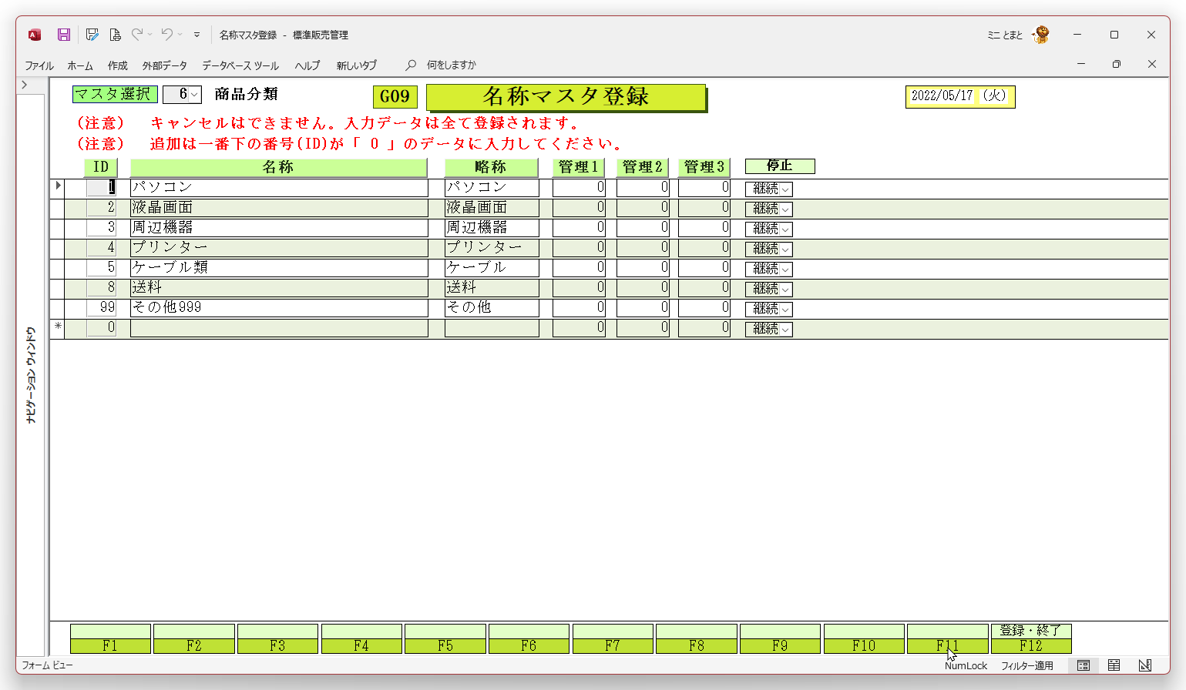Open 停止 dropdown for new record row
Image resolution: width=1186 pixels, height=690 pixels.
click(x=785, y=329)
